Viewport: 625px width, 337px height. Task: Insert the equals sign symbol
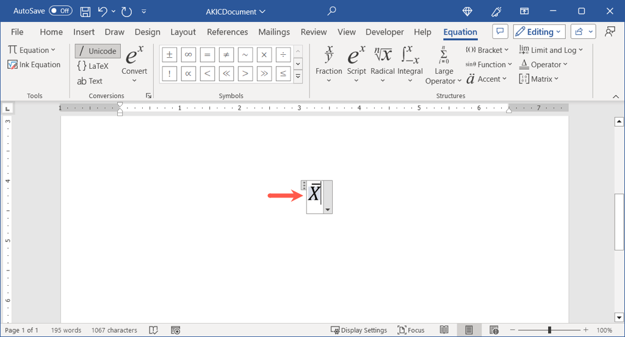point(208,55)
